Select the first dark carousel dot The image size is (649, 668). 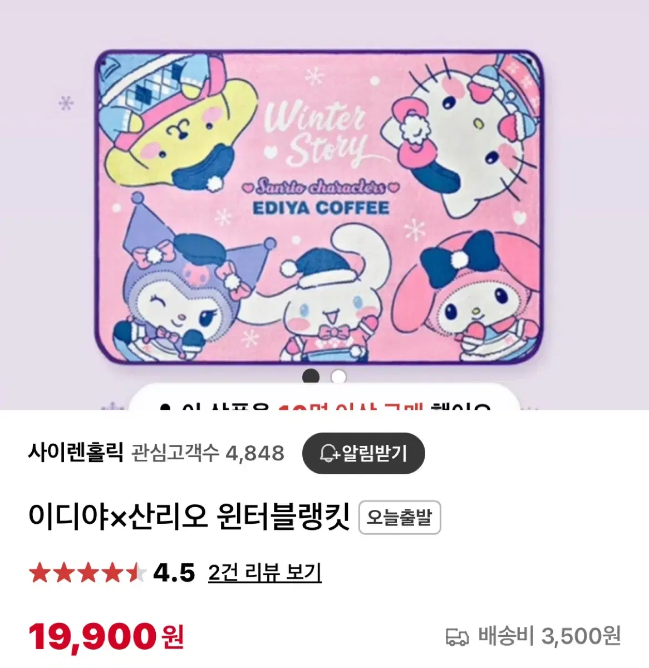pos(311,377)
